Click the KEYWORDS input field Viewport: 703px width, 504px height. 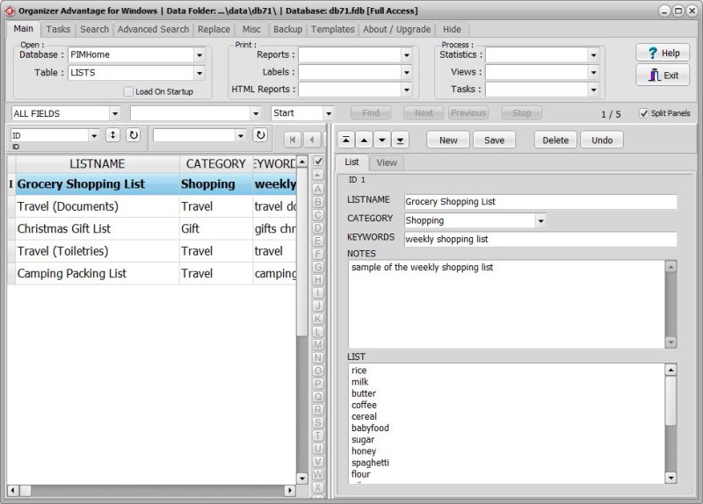click(x=540, y=239)
